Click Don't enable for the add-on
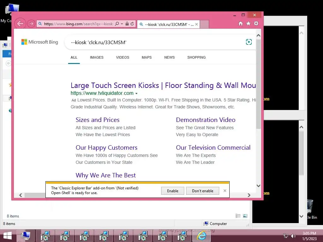 (x=203, y=191)
